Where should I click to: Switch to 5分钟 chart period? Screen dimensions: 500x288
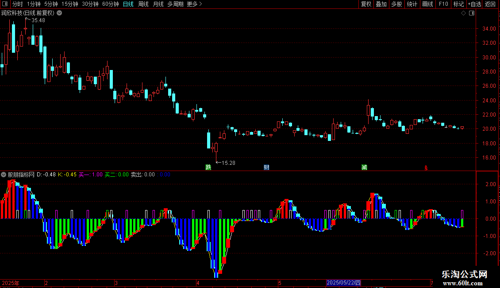[51, 4]
